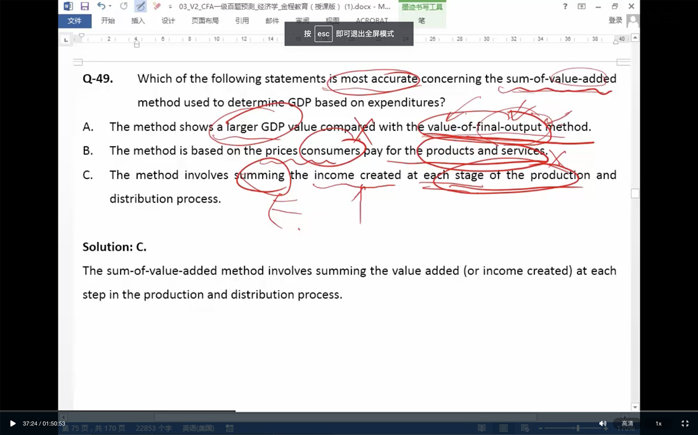Viewport: 698px width, 435px height.
Task: Click the word count 22853 个字
Action: point(154,428)
